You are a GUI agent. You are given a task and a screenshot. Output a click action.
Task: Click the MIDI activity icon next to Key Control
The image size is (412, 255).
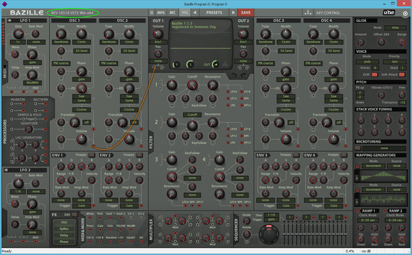tap(308, 13)
